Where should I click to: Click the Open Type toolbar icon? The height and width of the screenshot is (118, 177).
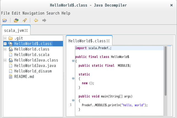tap(16, 20)
